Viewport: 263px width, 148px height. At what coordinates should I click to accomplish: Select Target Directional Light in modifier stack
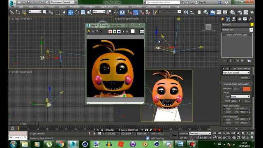[237, 35]
